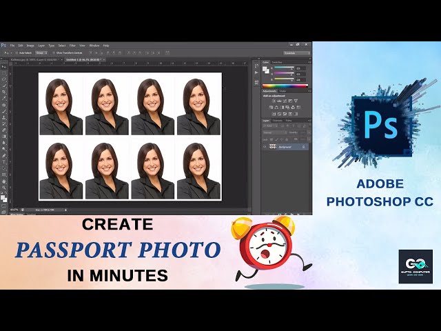441x331 pixels.
Task: Add an Exposure adjustment
Action: [x=290, y=101]
